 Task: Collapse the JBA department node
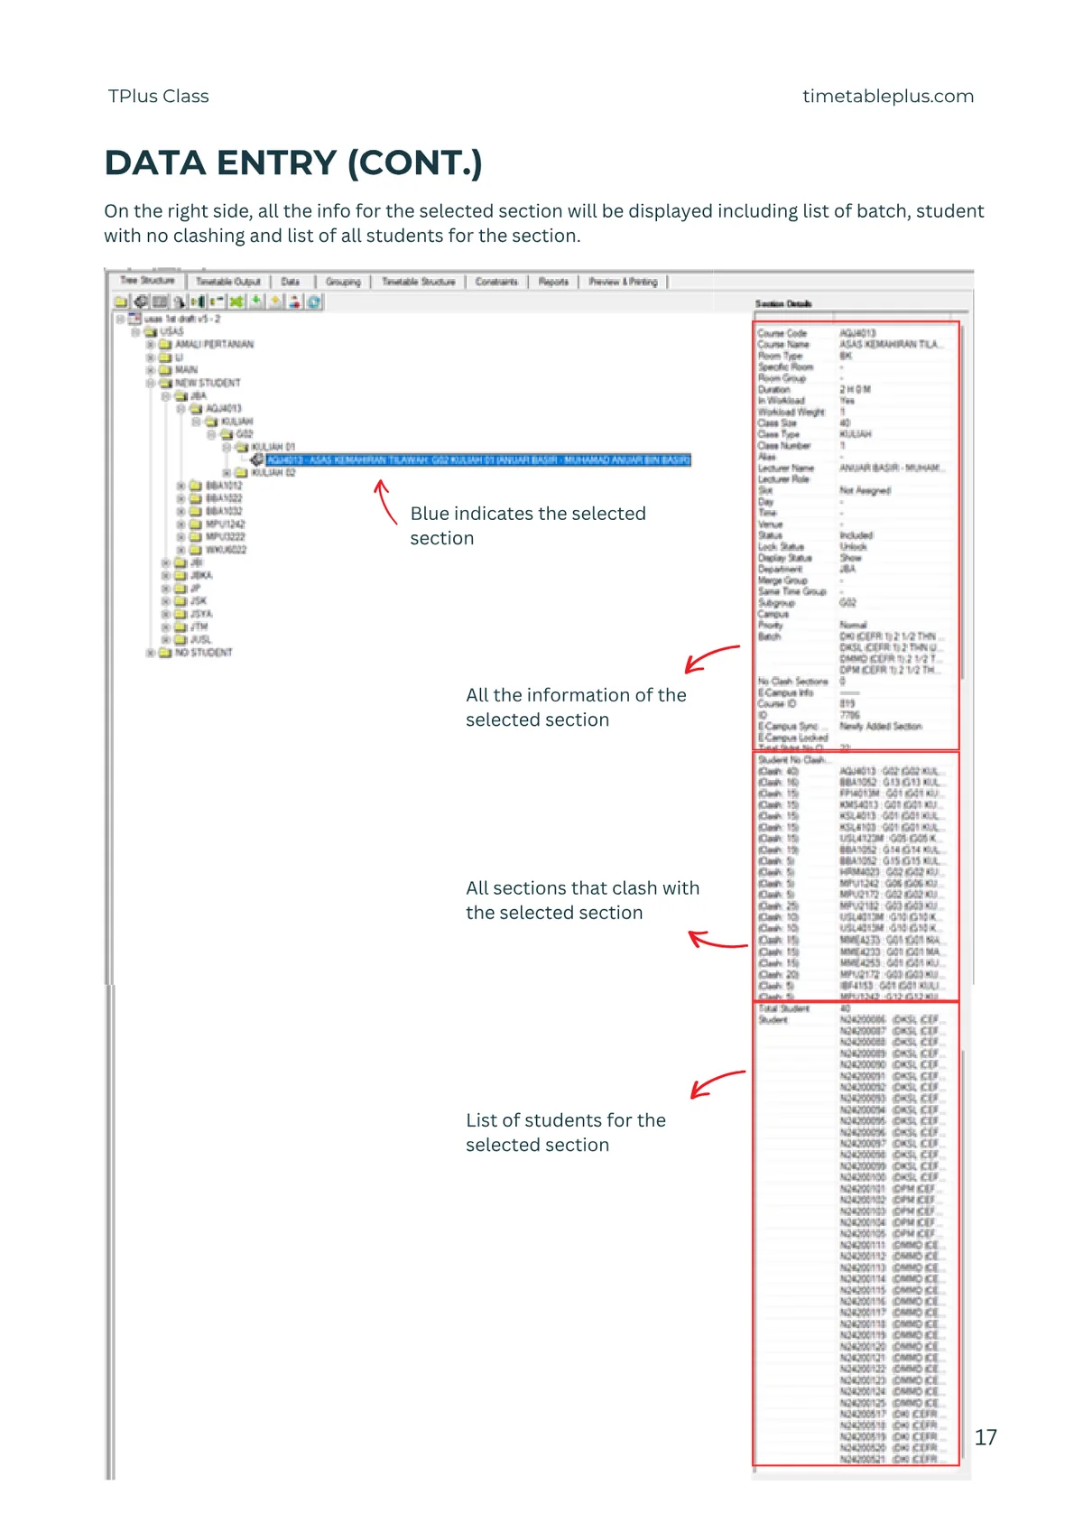(x=166, y=395)
